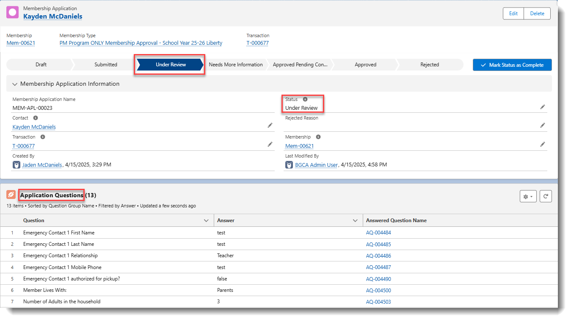Click the info icon beside the Membership field

coord(317,137)
